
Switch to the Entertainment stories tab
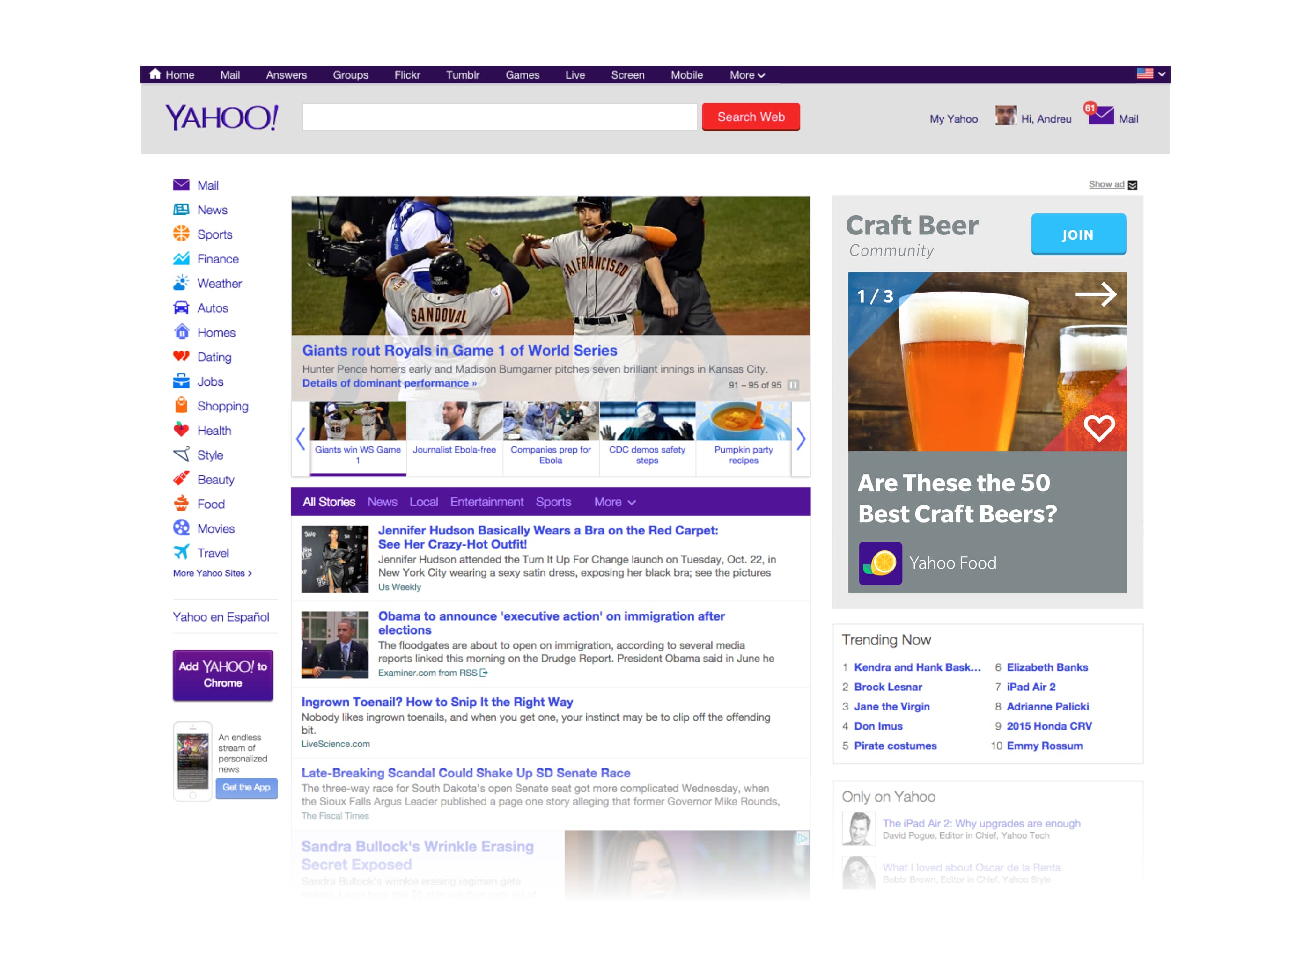pos(487,502)
